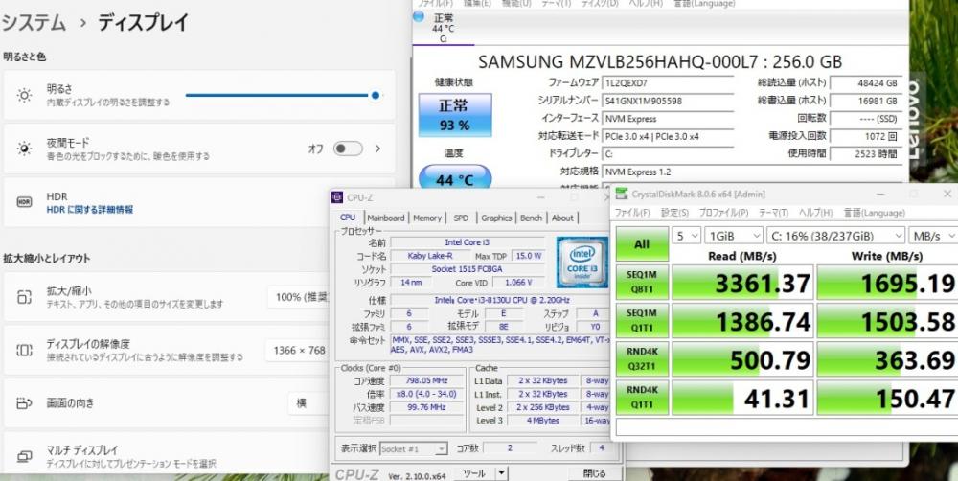Click the screen orientation (画面の向き) icon
Screen dimensions: 958x481
tap(25, 403)
